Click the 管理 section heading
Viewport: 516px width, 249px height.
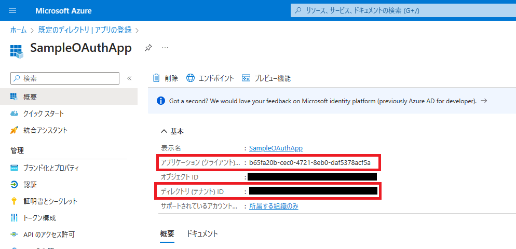coord(17,151)
